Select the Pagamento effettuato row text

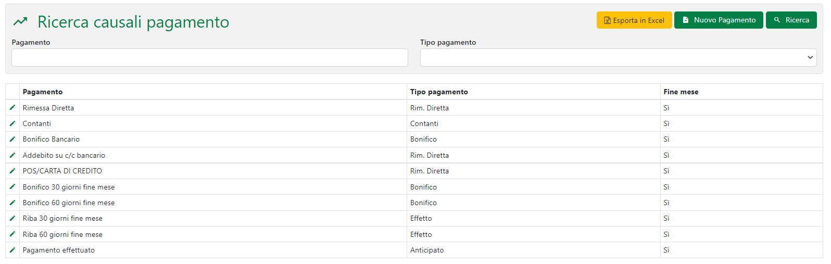pos(59,250)
